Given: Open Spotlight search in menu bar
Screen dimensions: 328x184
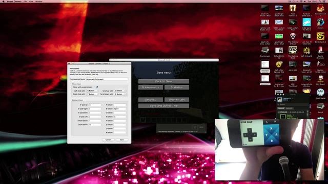Looking at the screenshot, I should coord(320,2).
